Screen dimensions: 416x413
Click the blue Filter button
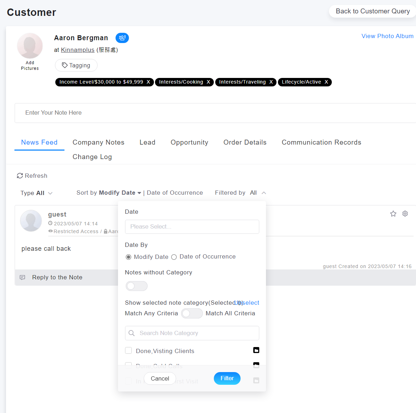click(227, 378)
